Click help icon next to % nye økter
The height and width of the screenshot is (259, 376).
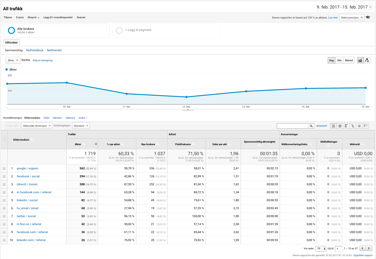point(123,144)
